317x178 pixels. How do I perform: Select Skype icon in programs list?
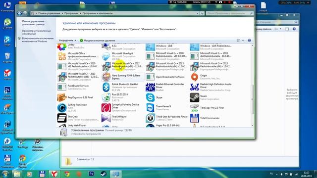150,97
